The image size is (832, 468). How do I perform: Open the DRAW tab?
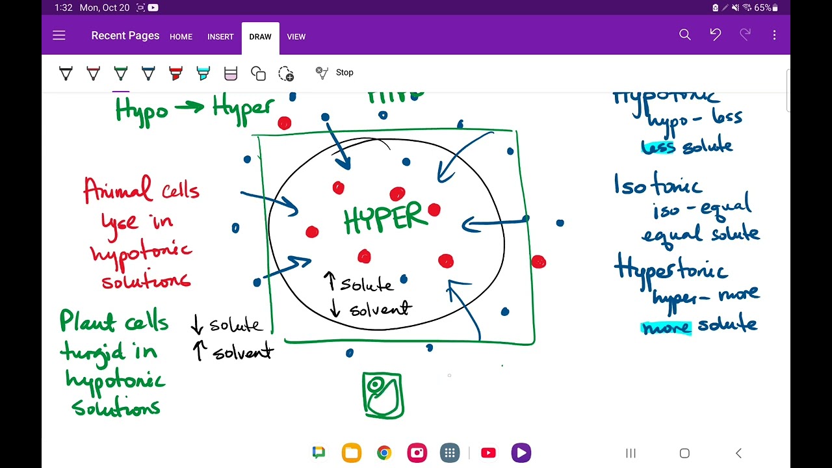tap(260, 38)
